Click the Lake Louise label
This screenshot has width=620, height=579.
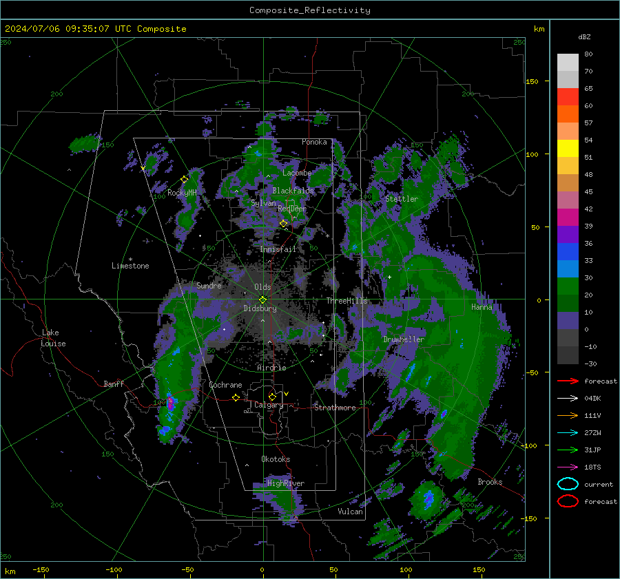pyautogui.click(x=53, y=338)
